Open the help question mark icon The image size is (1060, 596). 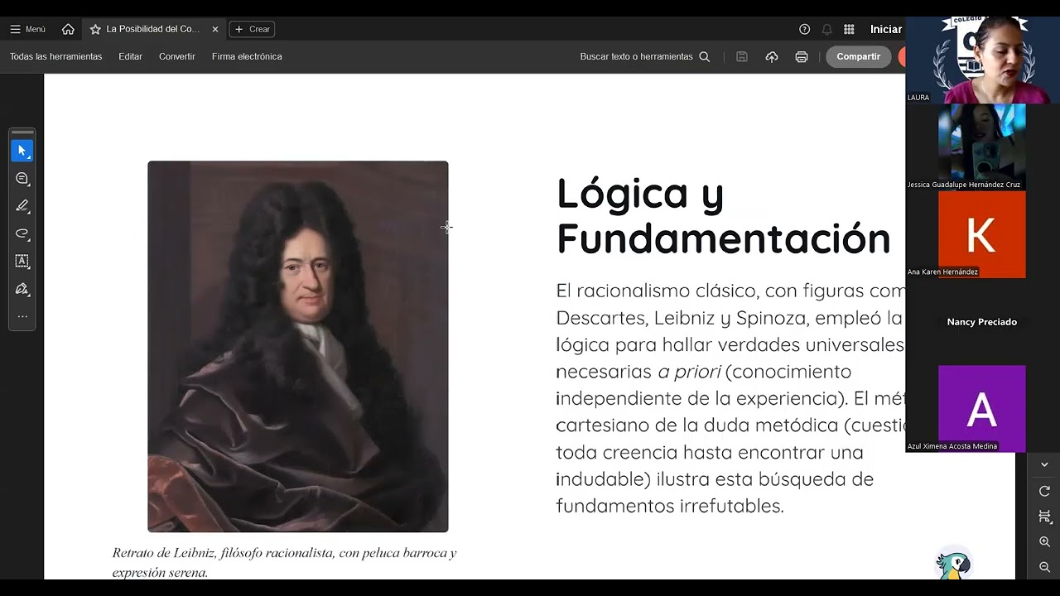(x=804, y=29)
